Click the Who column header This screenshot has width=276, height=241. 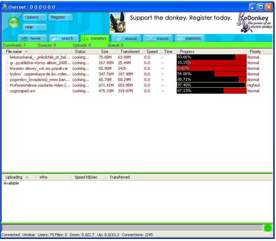pos(54,177)
